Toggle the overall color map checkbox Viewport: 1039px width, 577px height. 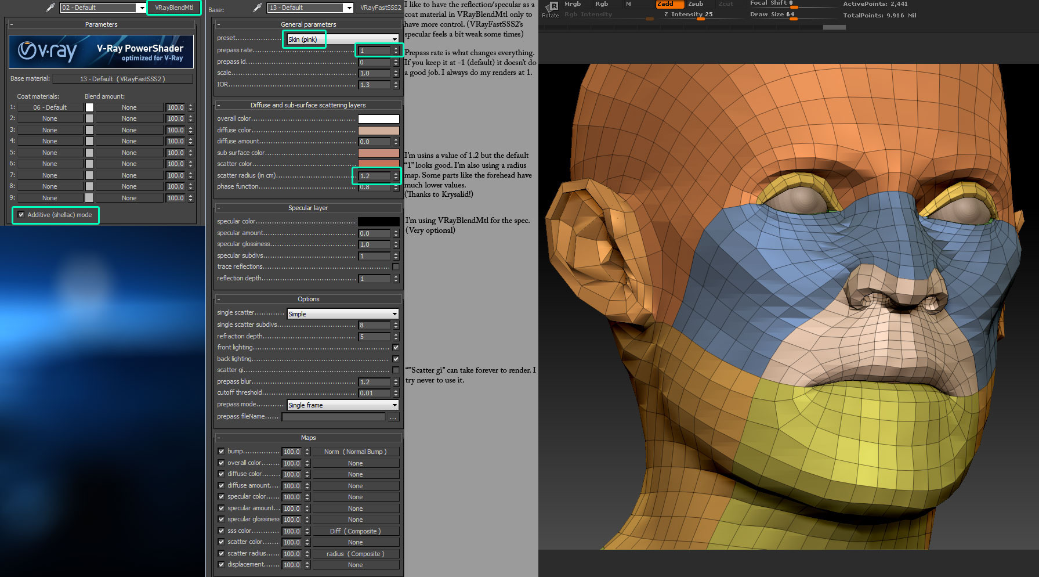click(221, 463)
